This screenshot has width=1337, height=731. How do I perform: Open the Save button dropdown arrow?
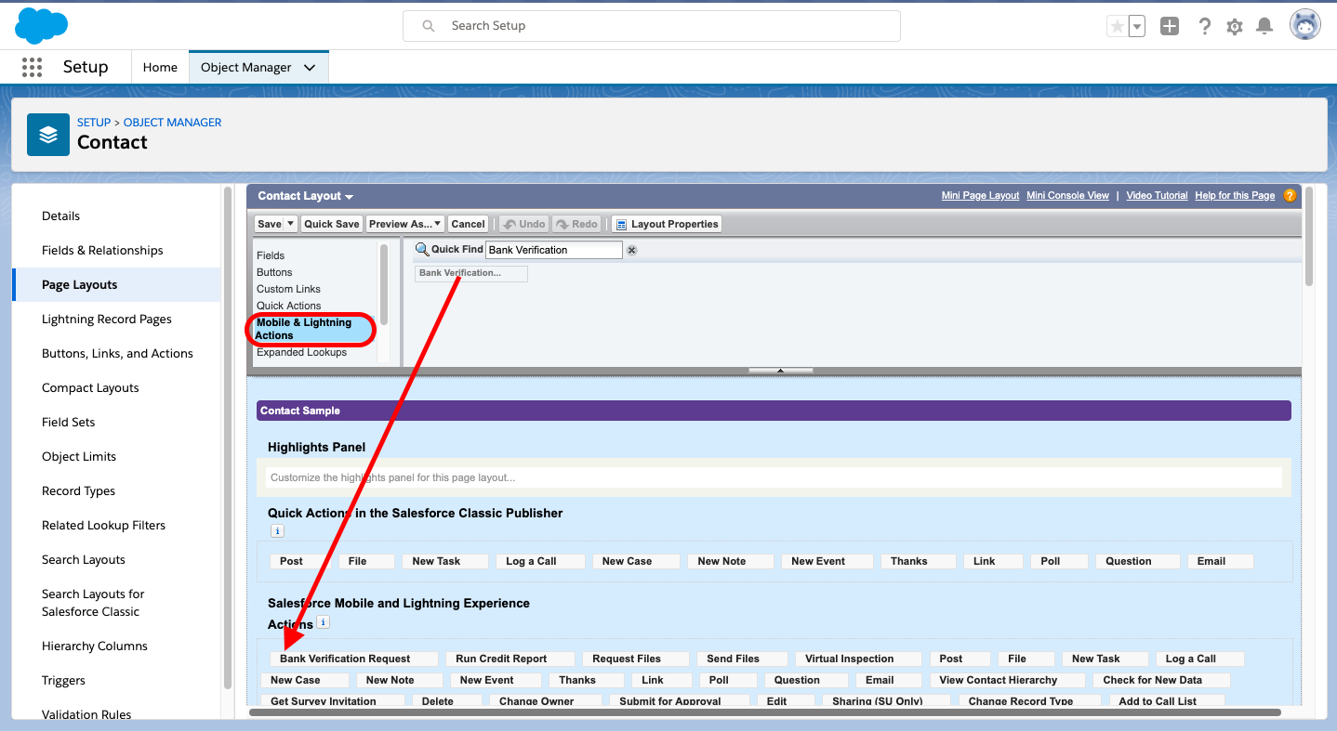click(290, 224)
